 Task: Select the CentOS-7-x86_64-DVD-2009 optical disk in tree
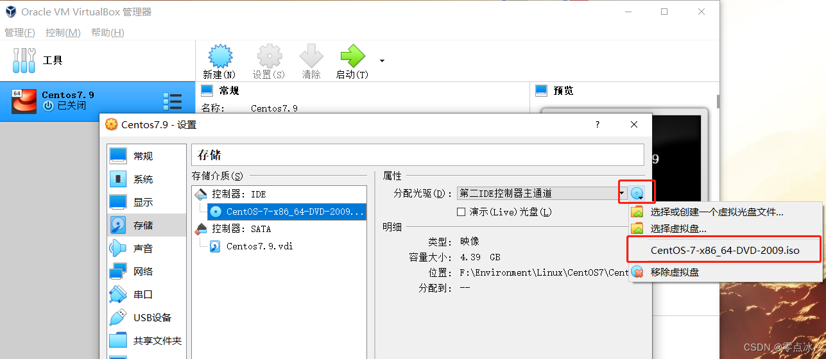pyautogui.click(x=286, y=211)
